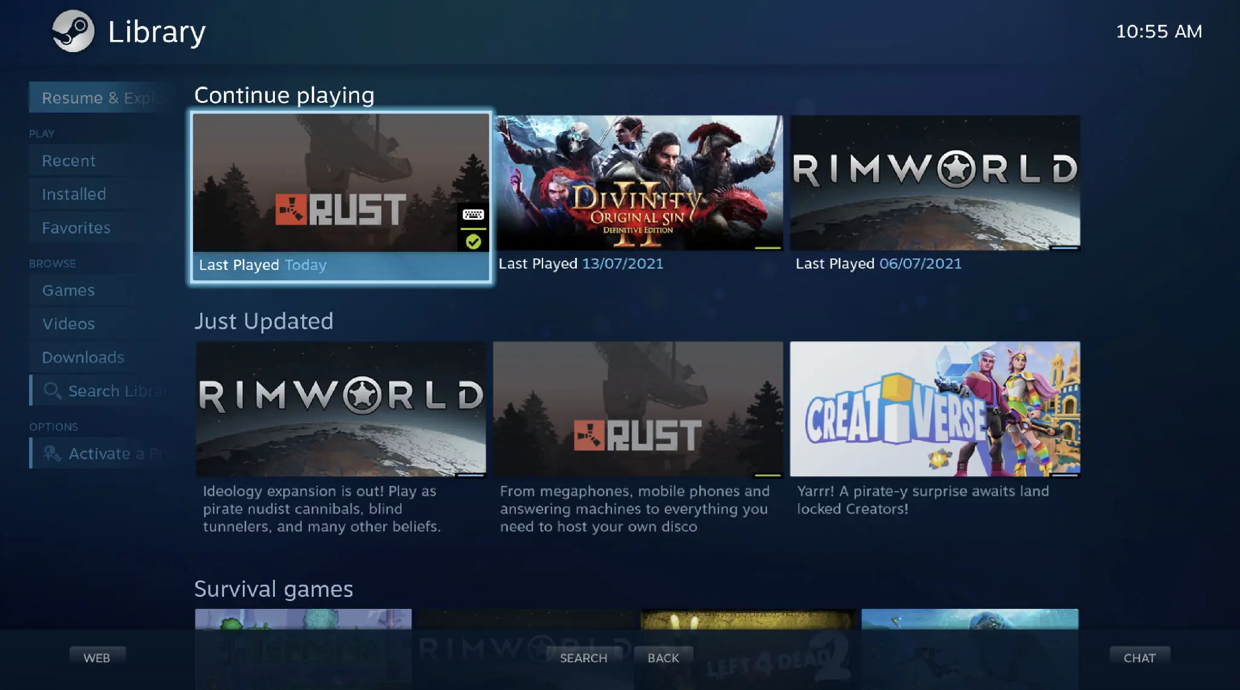Image resolution: width=1240 pixels, height=690 pixels.
Task: Click the WEB button
Action: pyautogui.click(x=97, y=657)
